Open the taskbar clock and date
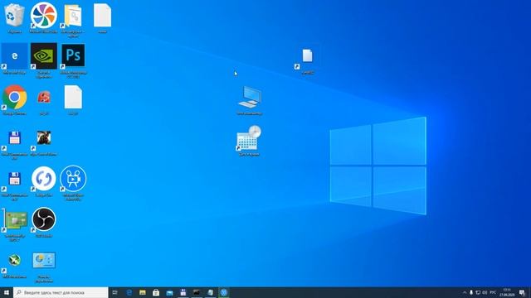Image resolution: width=531 pixels, height=298 pixels. (507, 292)
